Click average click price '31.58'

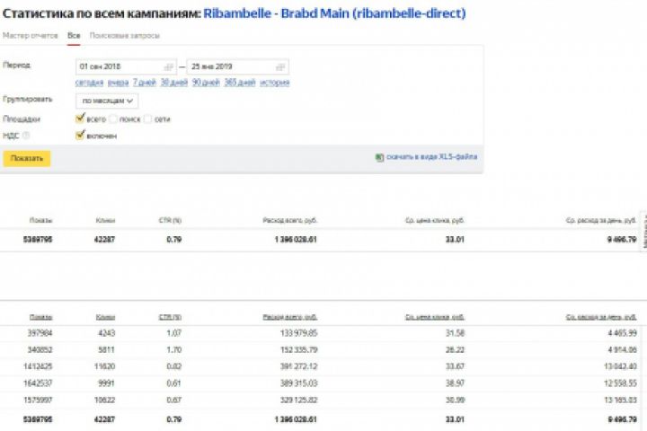(x=455, y=333)
